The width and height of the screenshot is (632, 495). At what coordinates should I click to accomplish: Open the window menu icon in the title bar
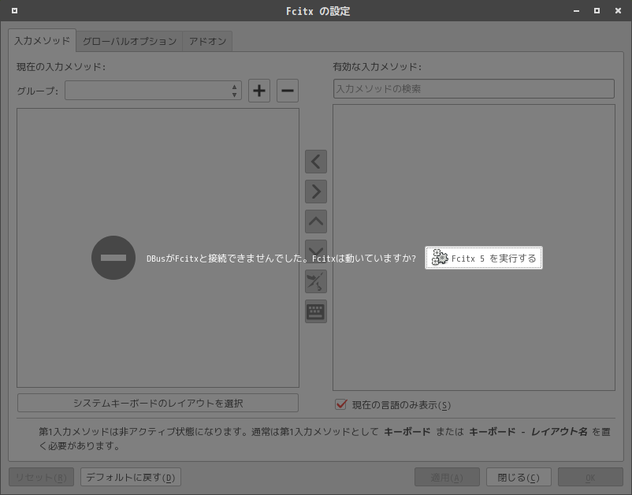pyautogui.click(x=14, y=11)
